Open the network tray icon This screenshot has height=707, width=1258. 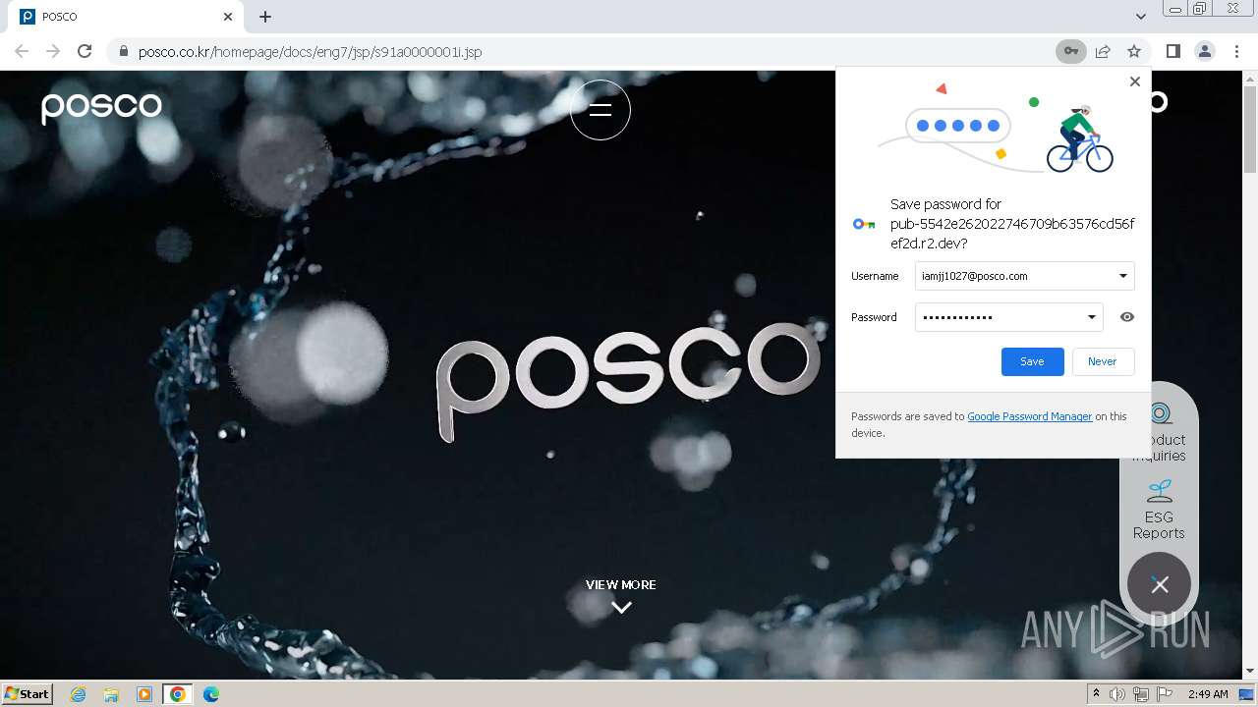(1141, 694)
